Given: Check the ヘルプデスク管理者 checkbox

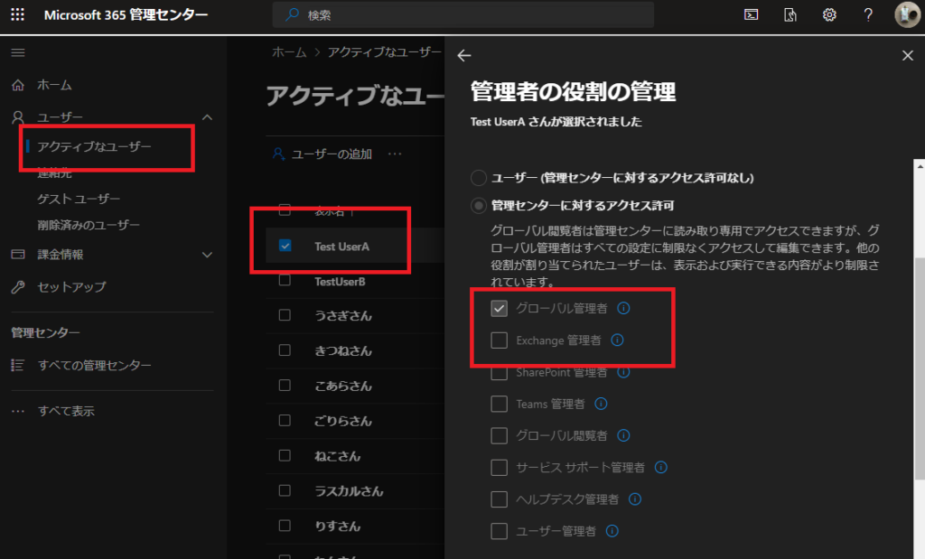Looking at the screenshot, I should [x=499, y=499].
